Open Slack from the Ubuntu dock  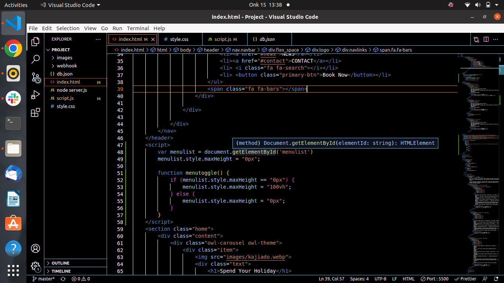point(13,98)
